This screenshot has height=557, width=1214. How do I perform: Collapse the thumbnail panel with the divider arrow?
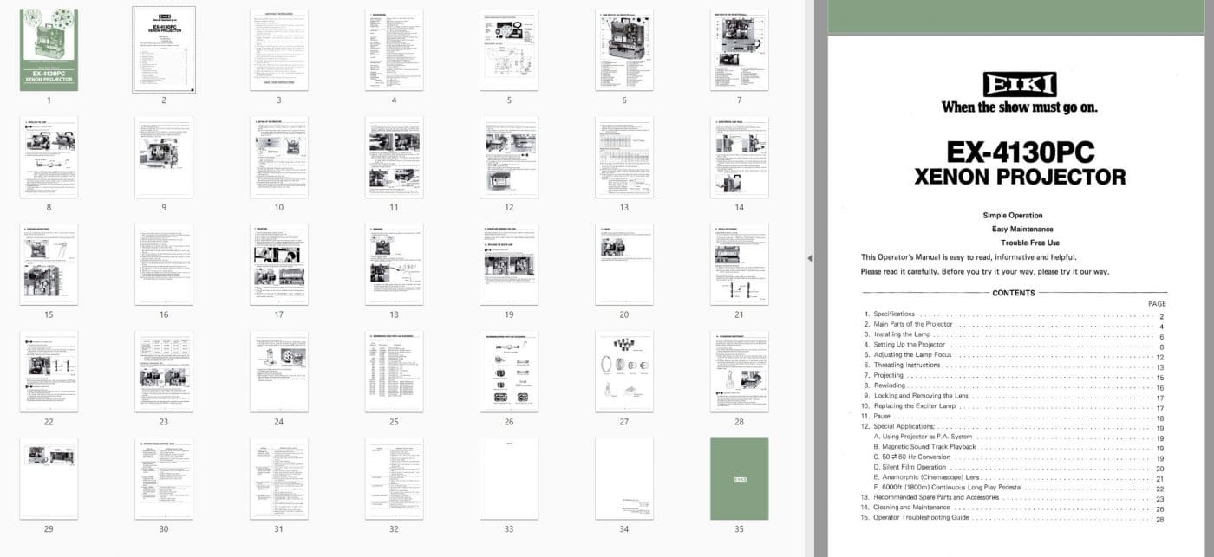click(x=810, y=258)
